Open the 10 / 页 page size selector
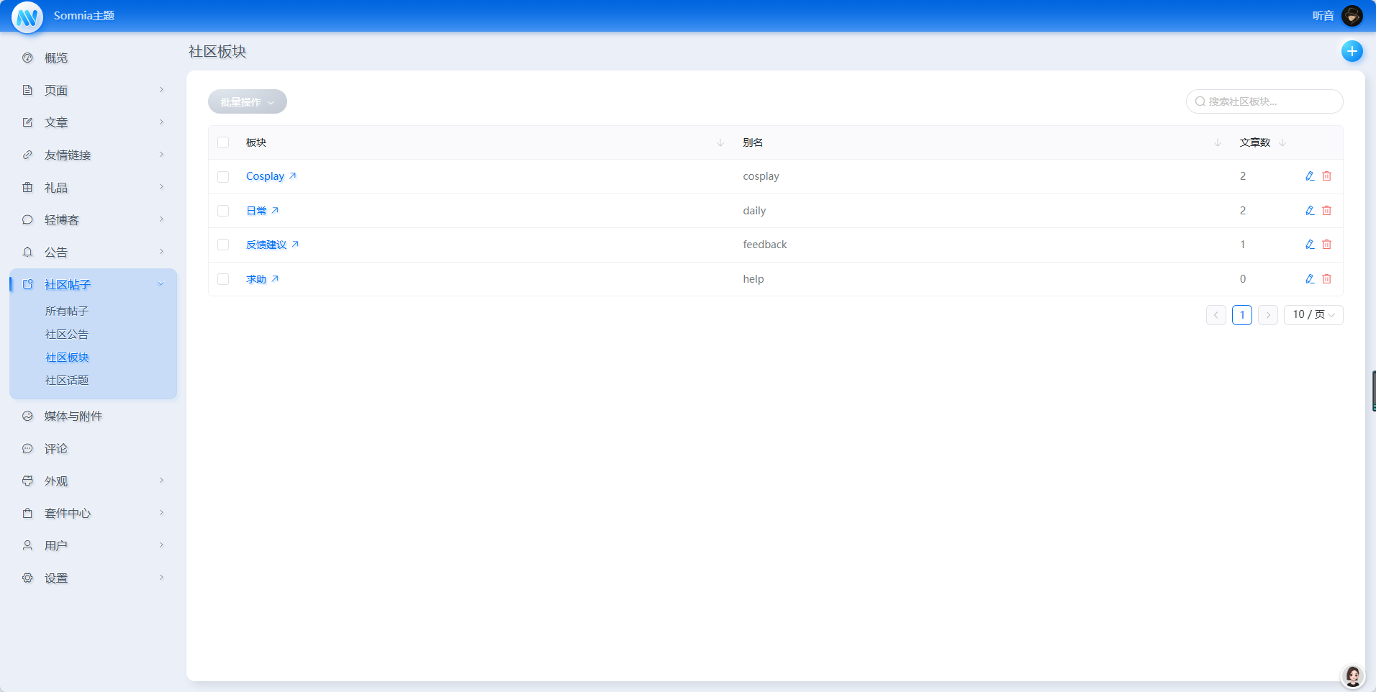This screenshot has height=692, width=1376. tap(1313, 315)
